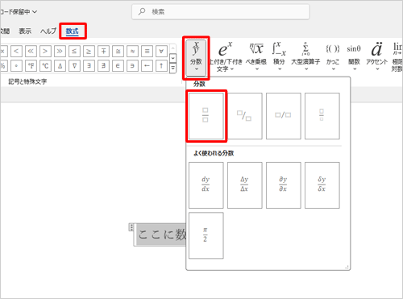Insert the π over 2 fraction
The image size is (403, 299).
(x=206, y=235)
